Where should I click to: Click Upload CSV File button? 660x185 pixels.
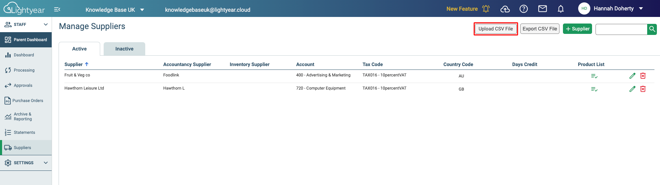pos(496,29)
